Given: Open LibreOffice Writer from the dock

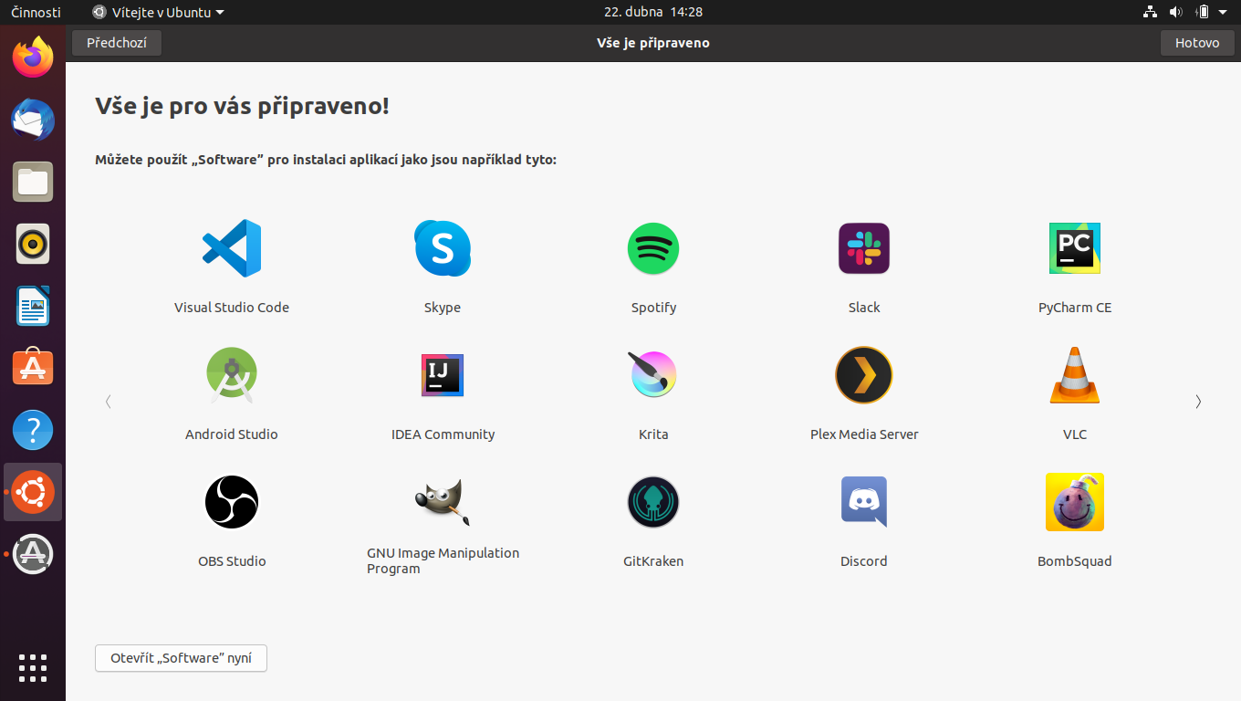Looking at the screenshot, I should pos(33,306).
